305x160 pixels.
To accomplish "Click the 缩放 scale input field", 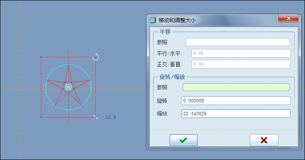I will 236,114.
